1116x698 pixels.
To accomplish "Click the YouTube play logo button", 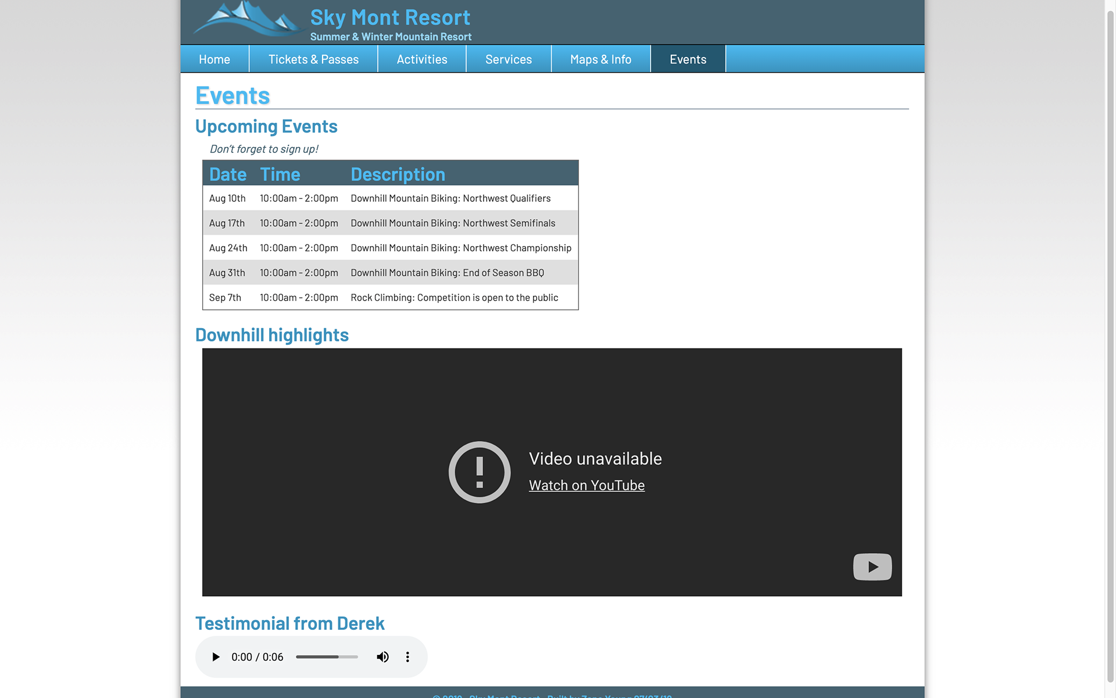I will click(x=872, y=567).
